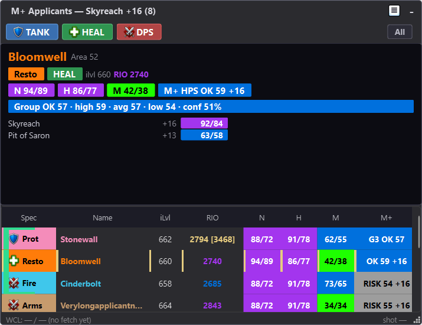Open the list menu icon in the title bar

(x=394, y=11)
